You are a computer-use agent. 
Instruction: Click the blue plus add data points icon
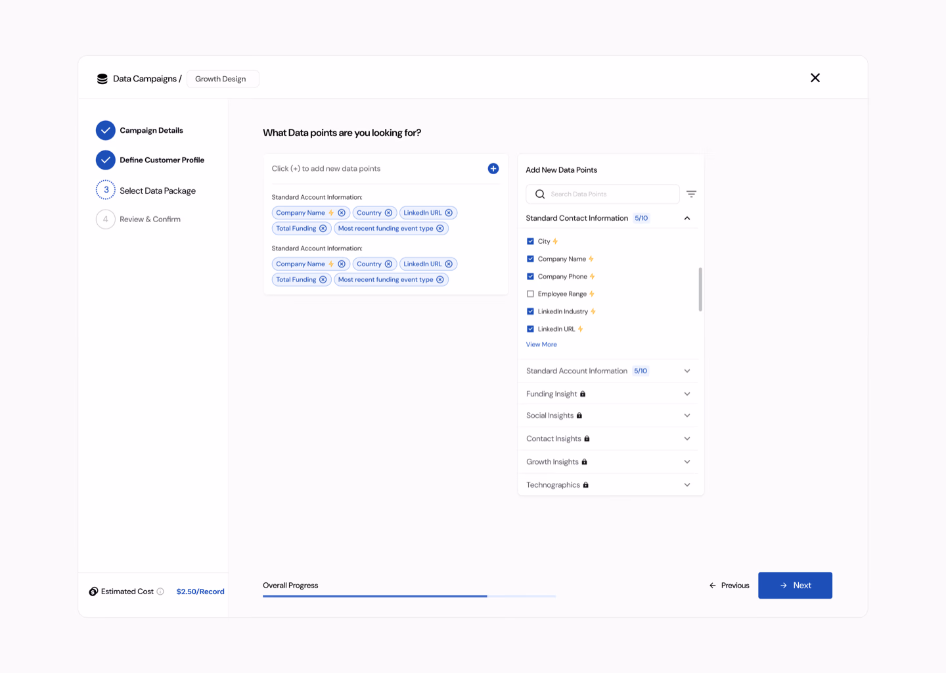pyautogui.click(x=493, y=169)
